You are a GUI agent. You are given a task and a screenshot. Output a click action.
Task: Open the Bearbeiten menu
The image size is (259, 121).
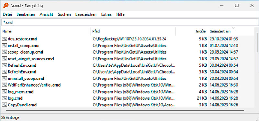[26, 14]
